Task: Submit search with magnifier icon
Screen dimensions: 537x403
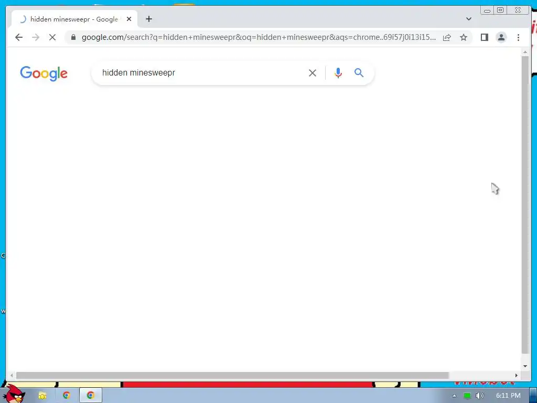Action: pos(359,72)
